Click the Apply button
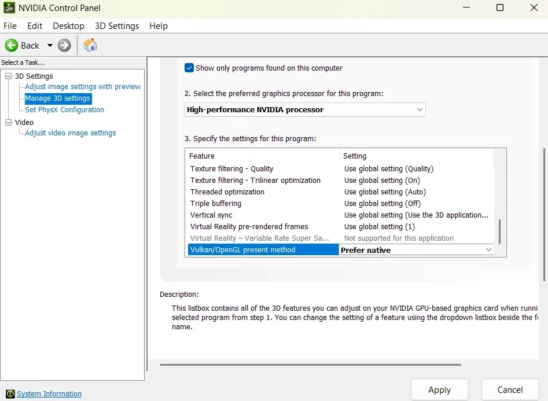This screenshot has height=401, width=548. [x=439, y=389]
